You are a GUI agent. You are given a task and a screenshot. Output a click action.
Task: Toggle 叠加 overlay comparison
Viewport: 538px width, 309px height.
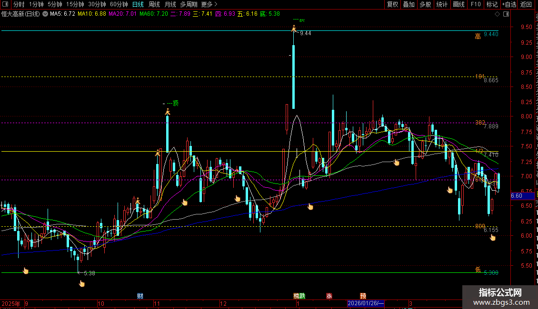pos(408,4)
